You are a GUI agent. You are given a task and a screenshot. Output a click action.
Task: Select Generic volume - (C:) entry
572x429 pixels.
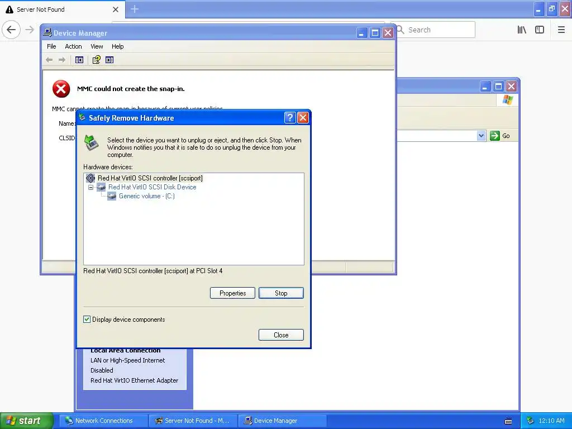point(147,196)
